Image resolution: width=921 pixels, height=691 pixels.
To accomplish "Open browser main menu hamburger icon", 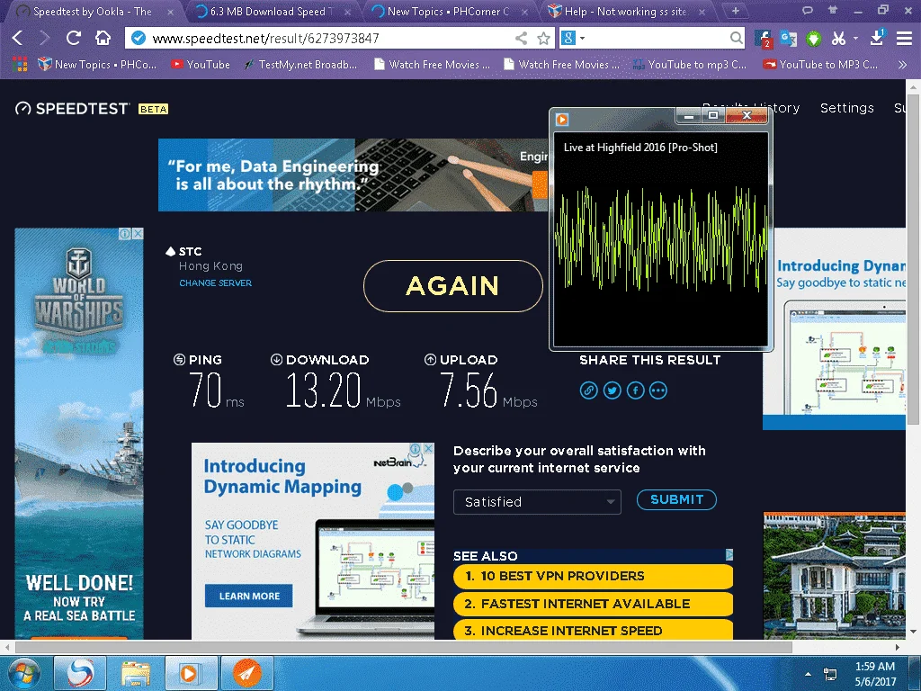I will (x=904, y=38).
